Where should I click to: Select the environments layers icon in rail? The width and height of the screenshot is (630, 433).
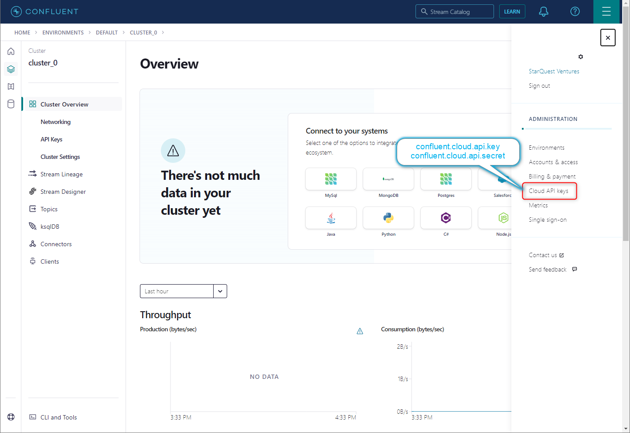click(11, 69)
